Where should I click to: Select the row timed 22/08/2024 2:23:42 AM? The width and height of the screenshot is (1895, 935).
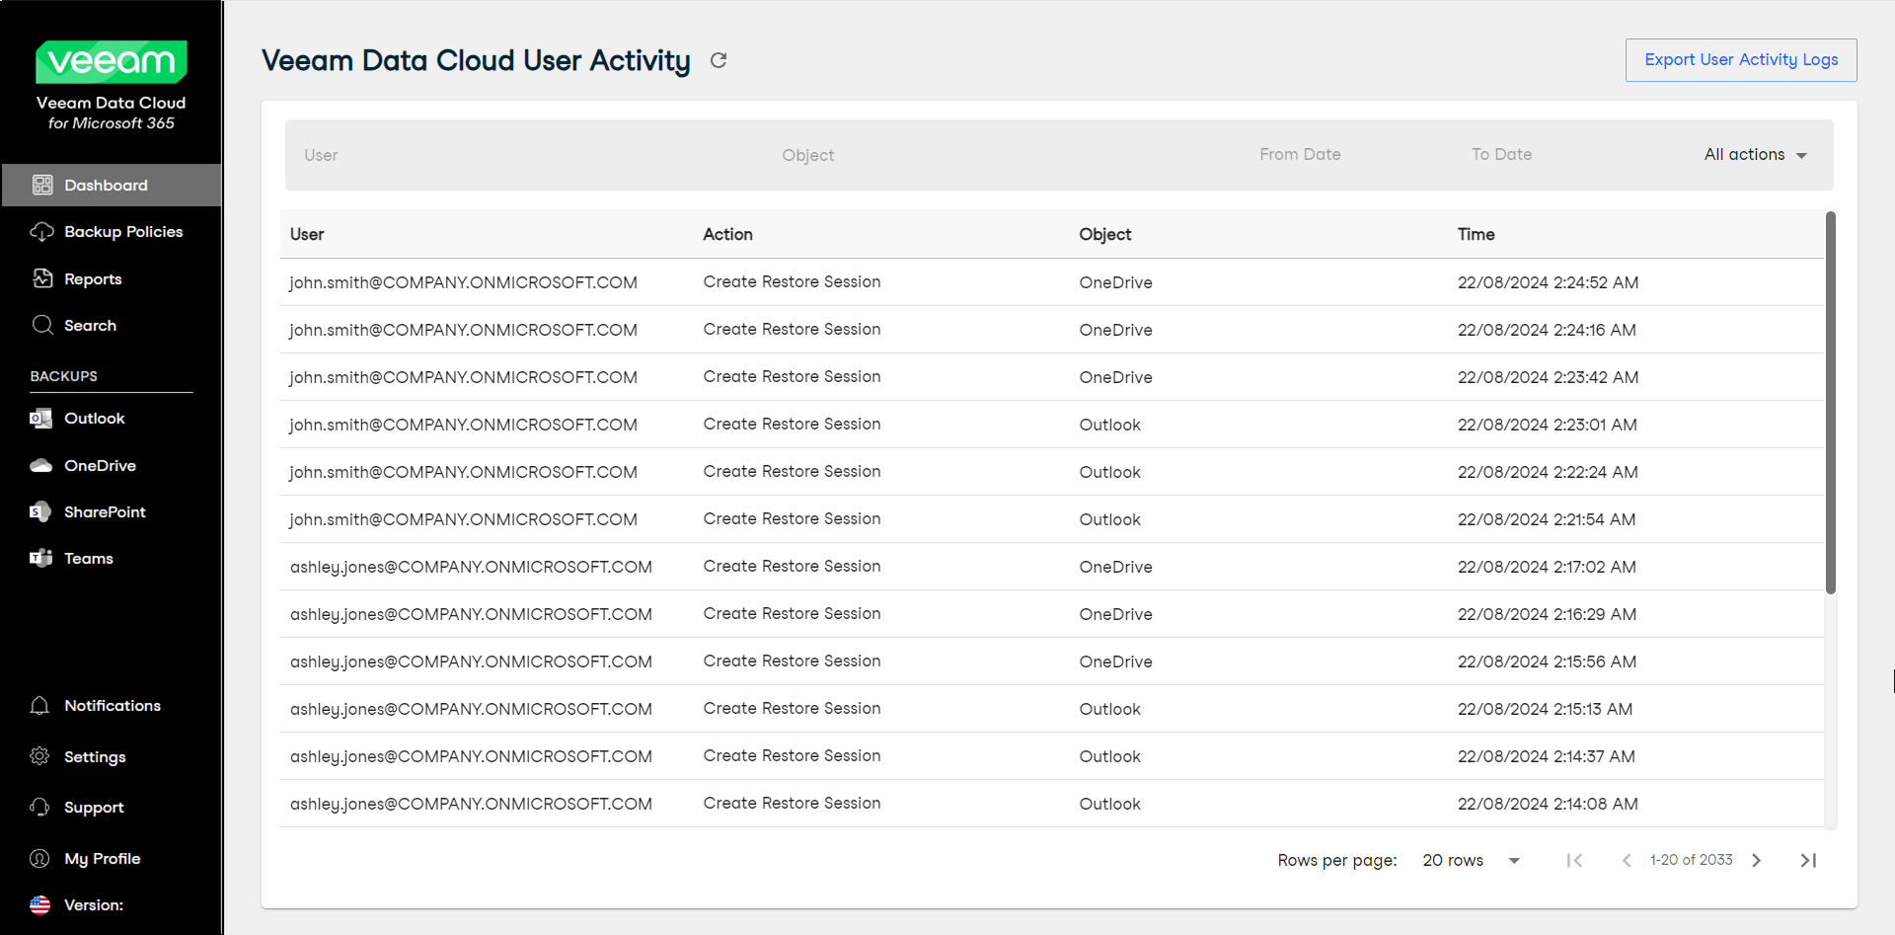(x=1052, y=377)
